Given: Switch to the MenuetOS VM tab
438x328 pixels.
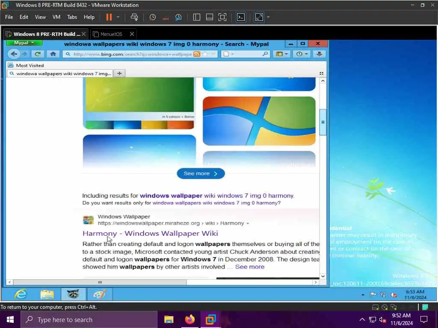Looking at the screenshot, I should [x=111, y=34].
